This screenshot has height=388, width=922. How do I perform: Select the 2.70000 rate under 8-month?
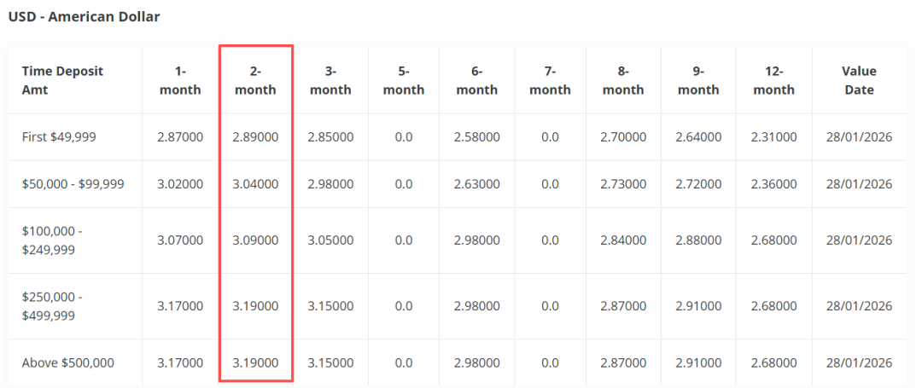pyautogui.click(x=623, y=136)
